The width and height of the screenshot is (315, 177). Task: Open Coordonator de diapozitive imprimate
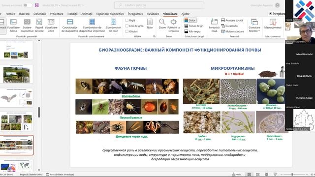tap(92, 26)
